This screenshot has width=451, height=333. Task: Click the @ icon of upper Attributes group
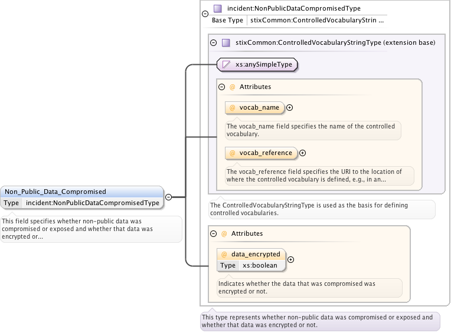[232, 87]
